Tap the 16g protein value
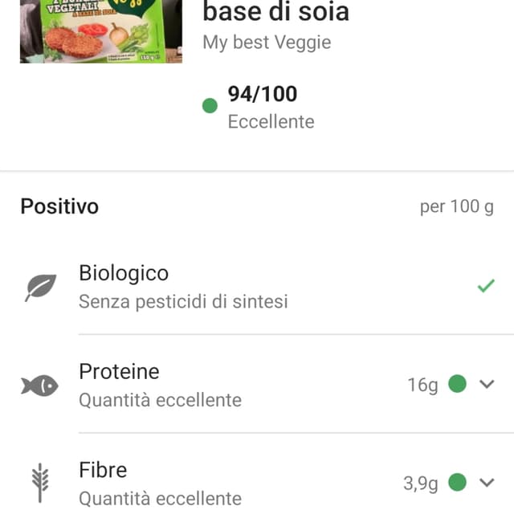 coord(423,385)
